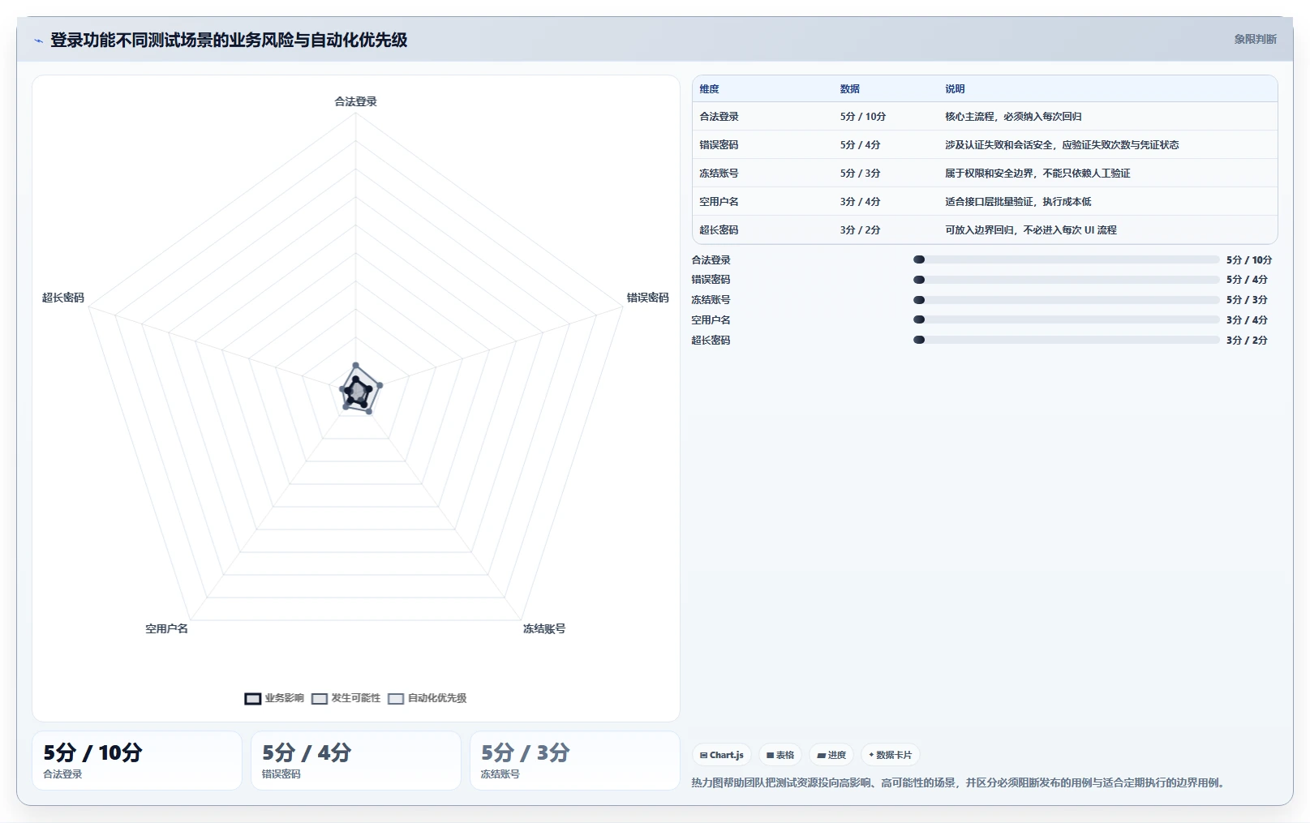Click the small header icon beside the title
1310x823 pixels.
(x=38, y=41)
